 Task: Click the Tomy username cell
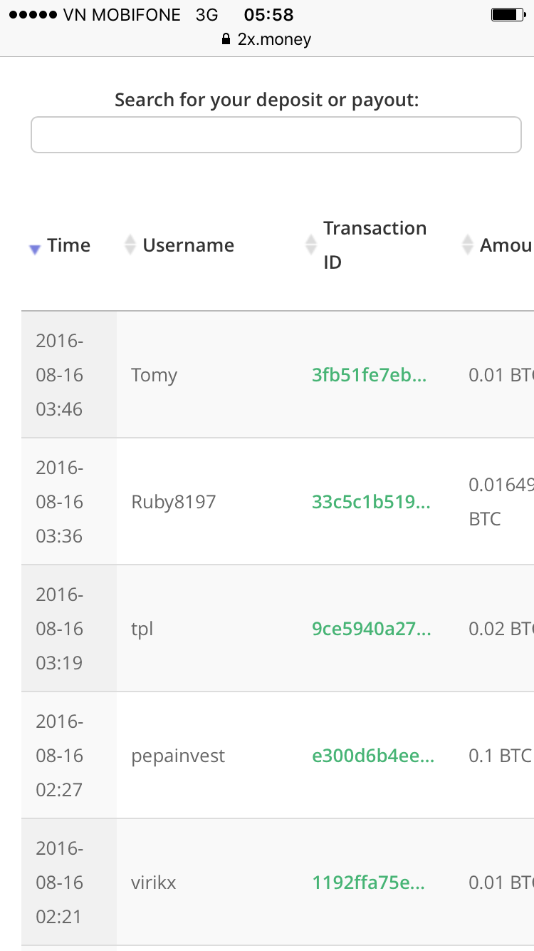(154, 375)
